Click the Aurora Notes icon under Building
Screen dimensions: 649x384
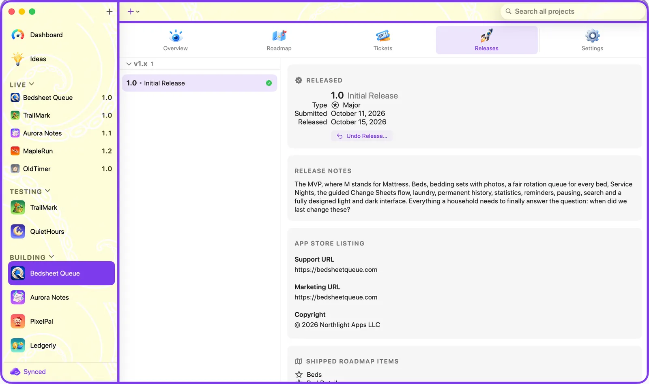[x=18, y=298]
